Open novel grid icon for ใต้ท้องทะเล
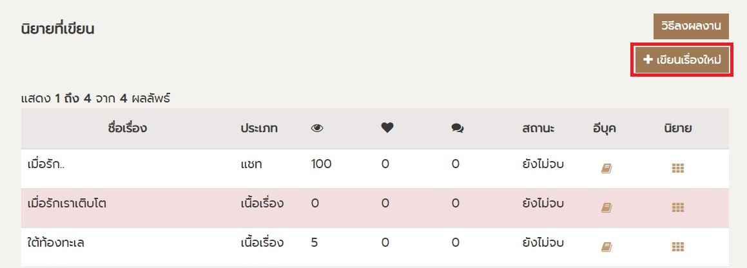747x268 pixels. coord(677,247)
